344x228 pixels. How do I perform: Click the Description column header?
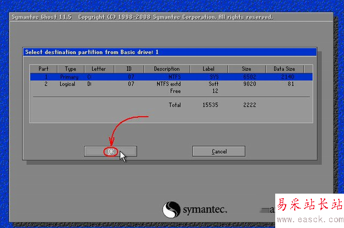(x=167, y=69)
